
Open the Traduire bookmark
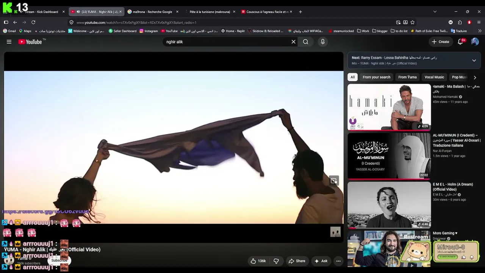(459, 31)
